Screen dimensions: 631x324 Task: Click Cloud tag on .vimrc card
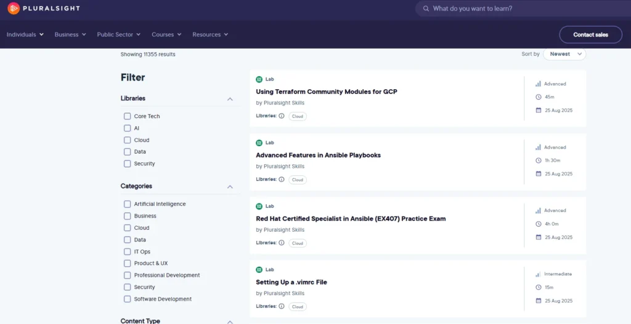pyautogui.click(x=298, y=307)
